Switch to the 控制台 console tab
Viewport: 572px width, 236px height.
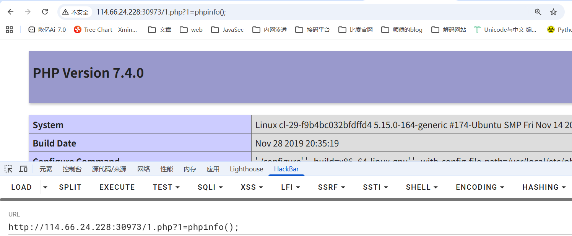pos(72,169)
